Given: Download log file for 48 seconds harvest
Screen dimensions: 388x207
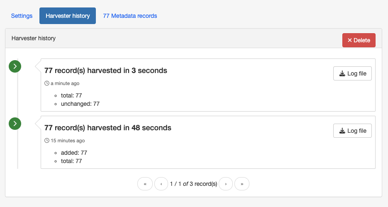Looking at the screenshot, I should coord(352,131).
